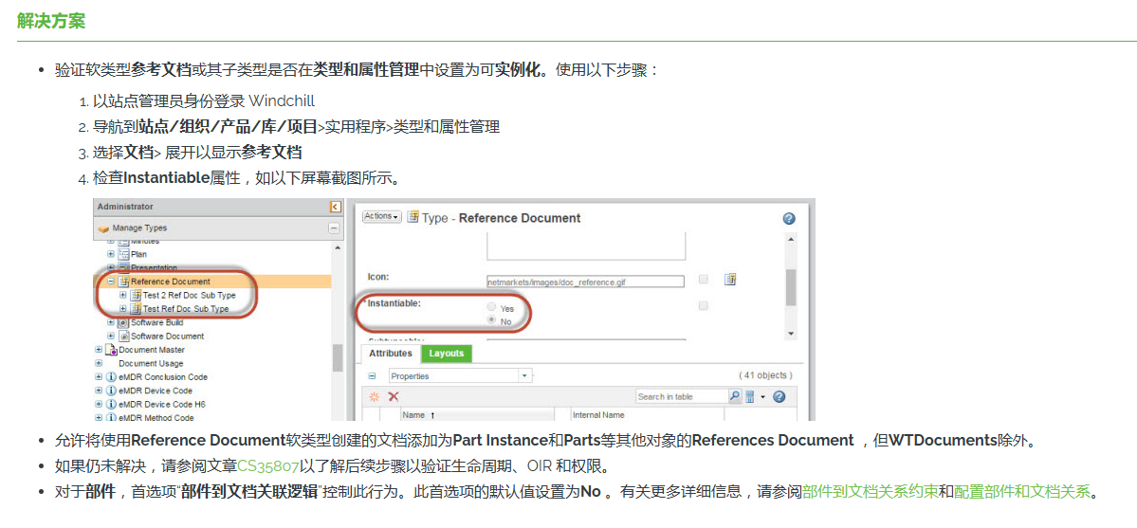1137x528 pixels.
Task: Click the type details vertical scrollbar thumb
Action: click(790, 286)
